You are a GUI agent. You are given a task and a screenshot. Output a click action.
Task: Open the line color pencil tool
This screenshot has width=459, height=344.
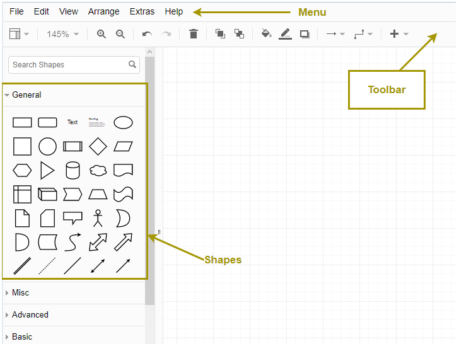click(x=285, y=34)
